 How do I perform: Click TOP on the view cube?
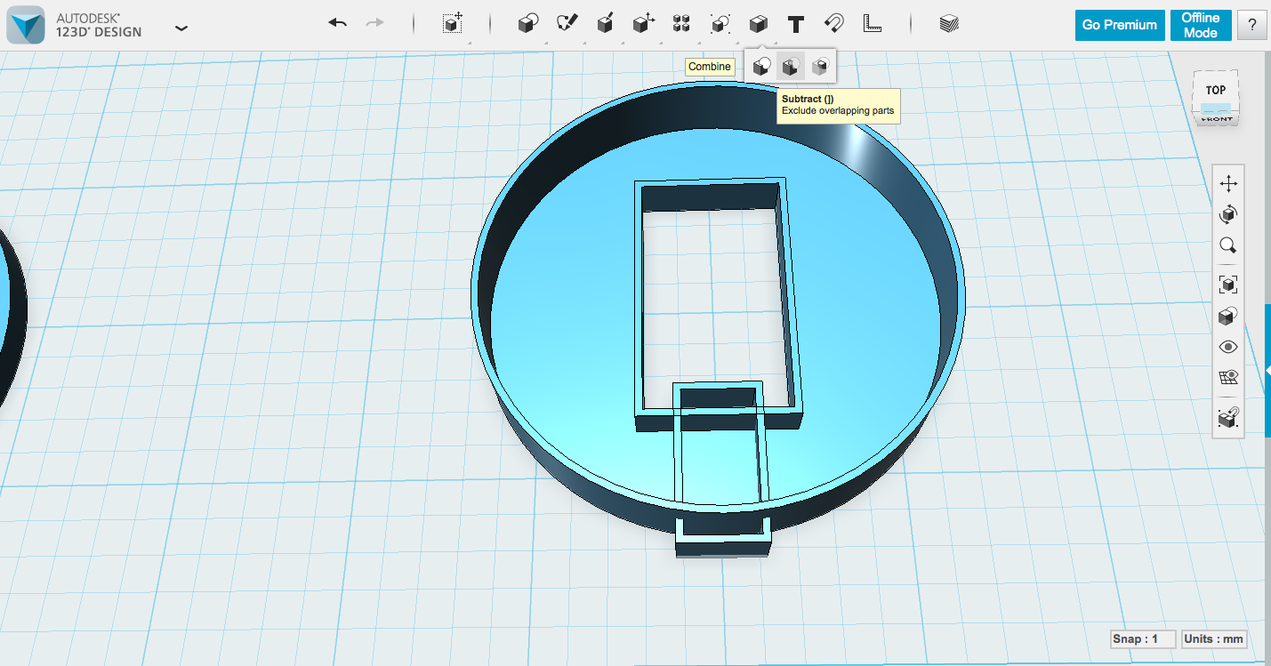point(1216,88)
